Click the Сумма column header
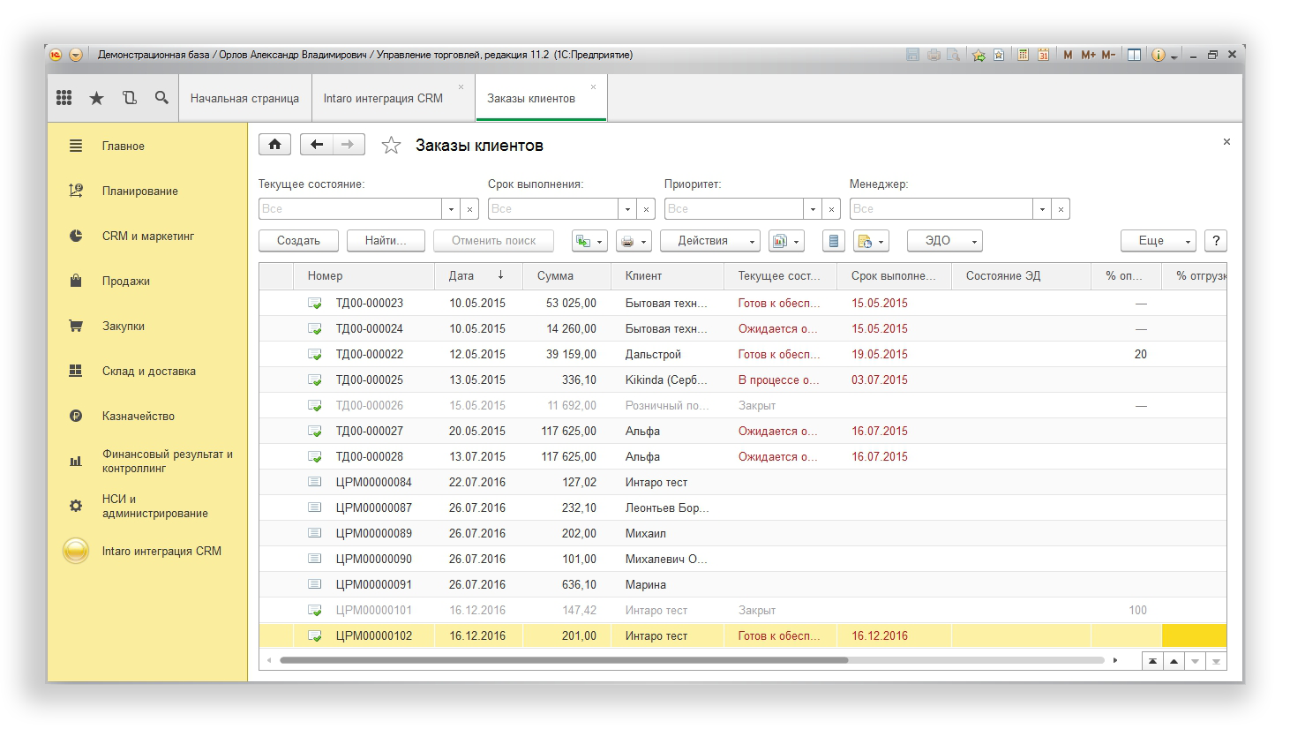 [566, 276]
